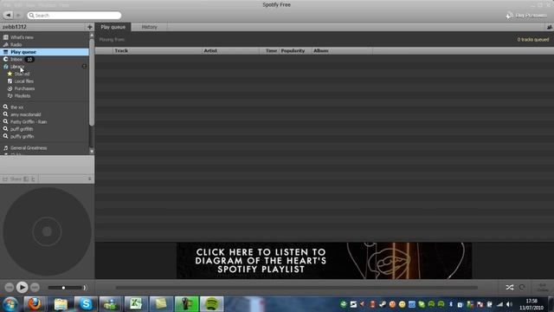Click the Purchases icon
This screenshot has width=554, height=312.
click(10, 88)
